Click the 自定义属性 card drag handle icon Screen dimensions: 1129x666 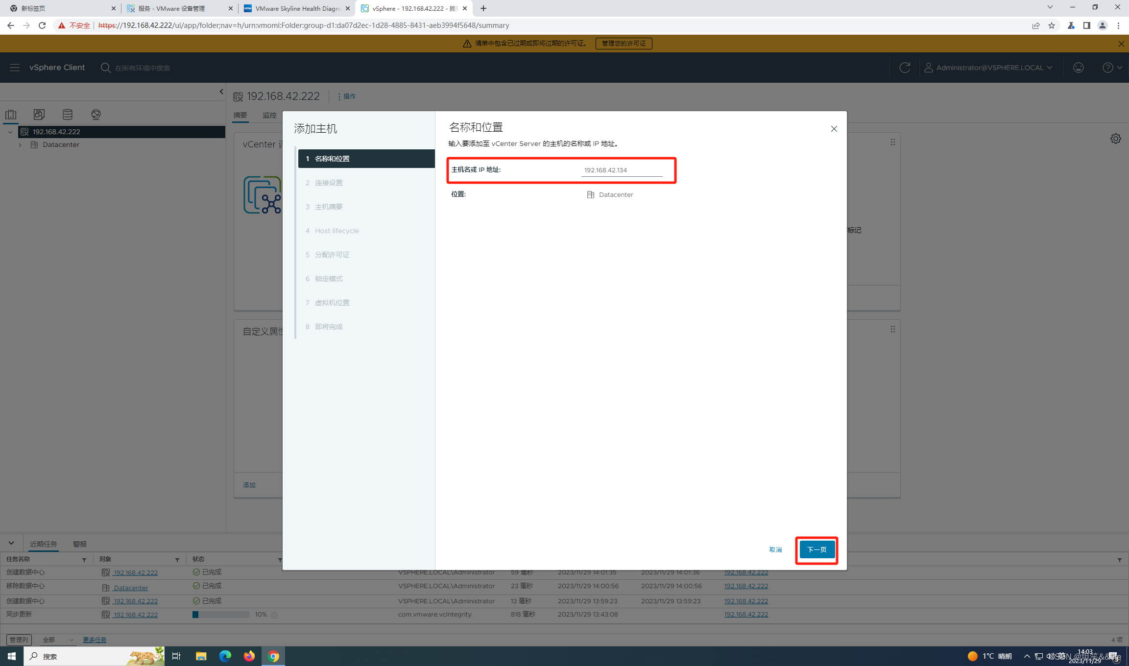pos(893,329)
